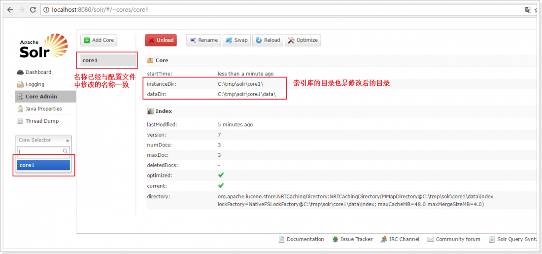Click the magnifier icon in core search box
This screenshot has width=542, height=254.
tap(66, 151)
